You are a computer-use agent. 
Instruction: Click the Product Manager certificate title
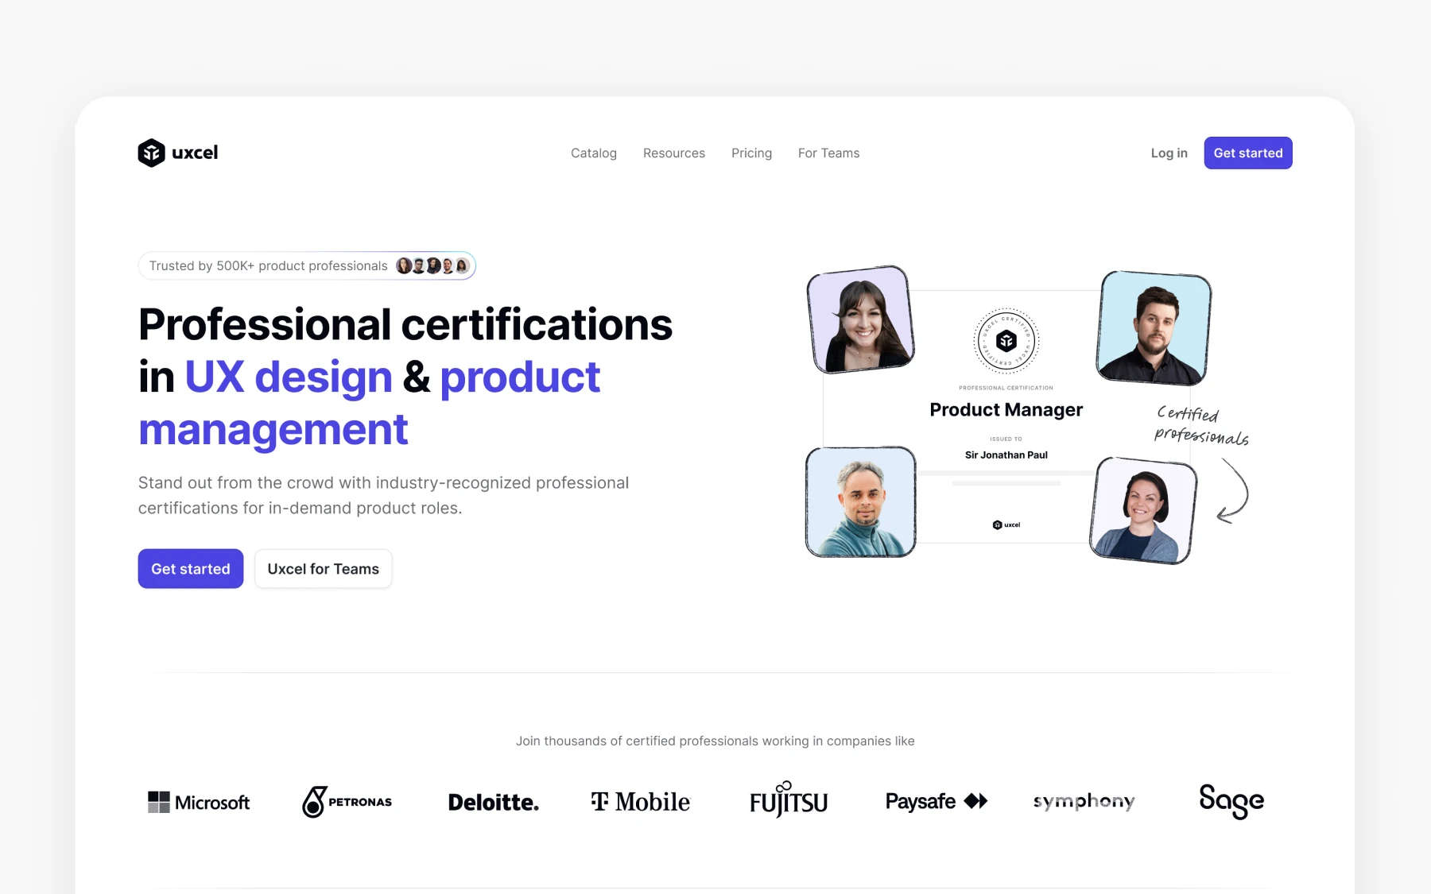point(1006,409)
